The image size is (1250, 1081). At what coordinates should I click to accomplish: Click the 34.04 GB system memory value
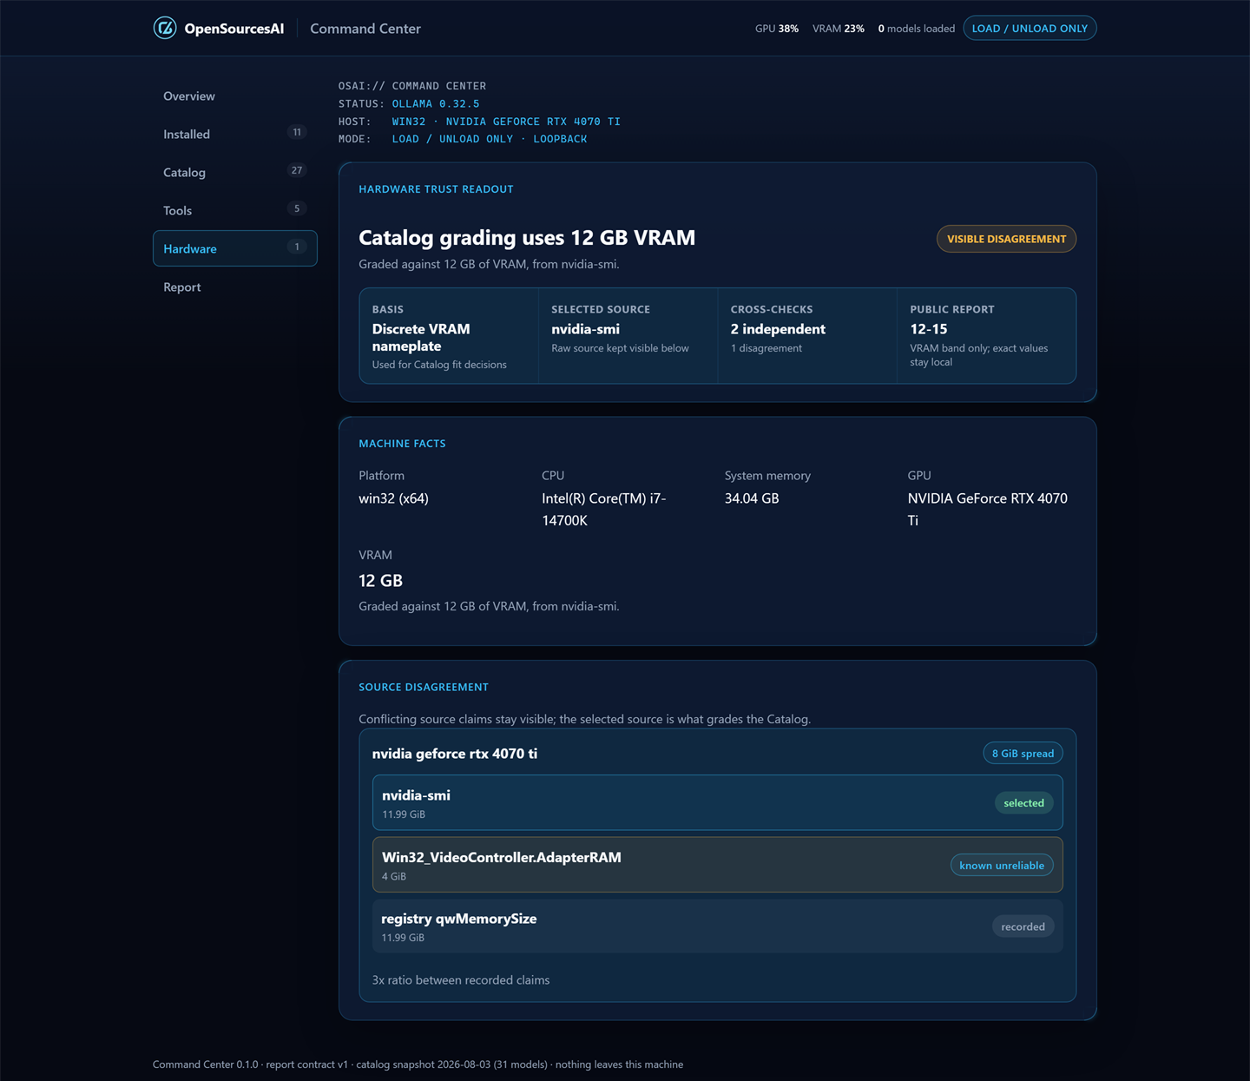click(x=752, y=498)
